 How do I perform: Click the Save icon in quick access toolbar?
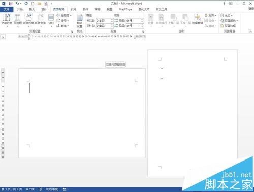11,4
